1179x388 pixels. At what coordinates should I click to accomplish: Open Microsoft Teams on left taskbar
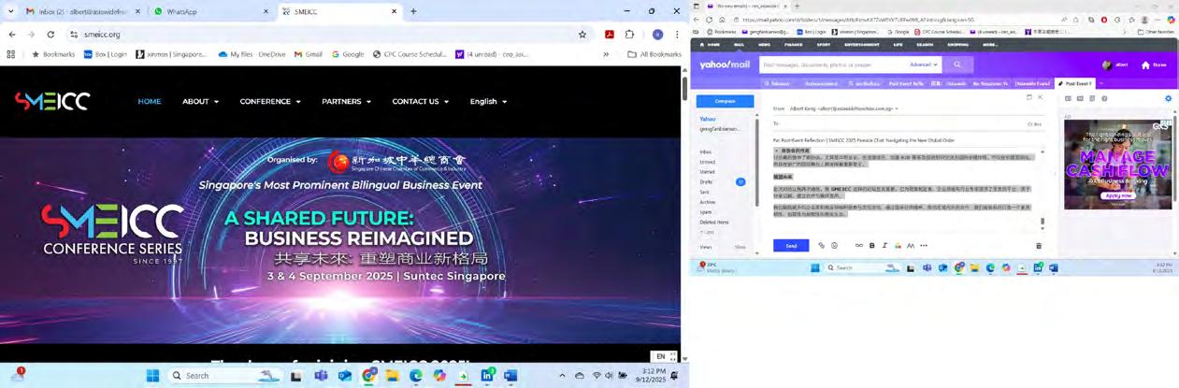321,376
